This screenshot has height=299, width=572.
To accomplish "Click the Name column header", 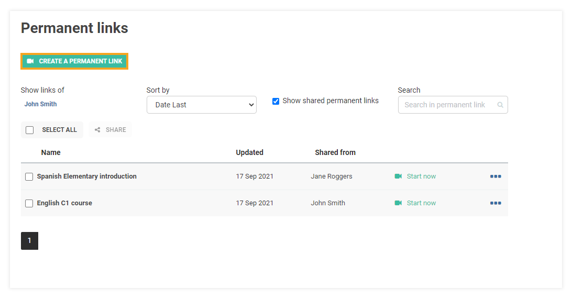I will coord(51,152).
